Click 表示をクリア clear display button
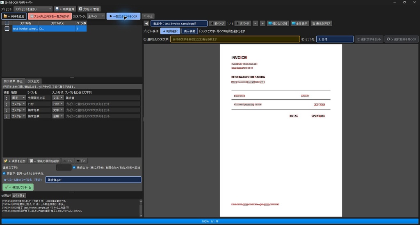This screenshot has width=420, height=225. click(x=322, y=23)
